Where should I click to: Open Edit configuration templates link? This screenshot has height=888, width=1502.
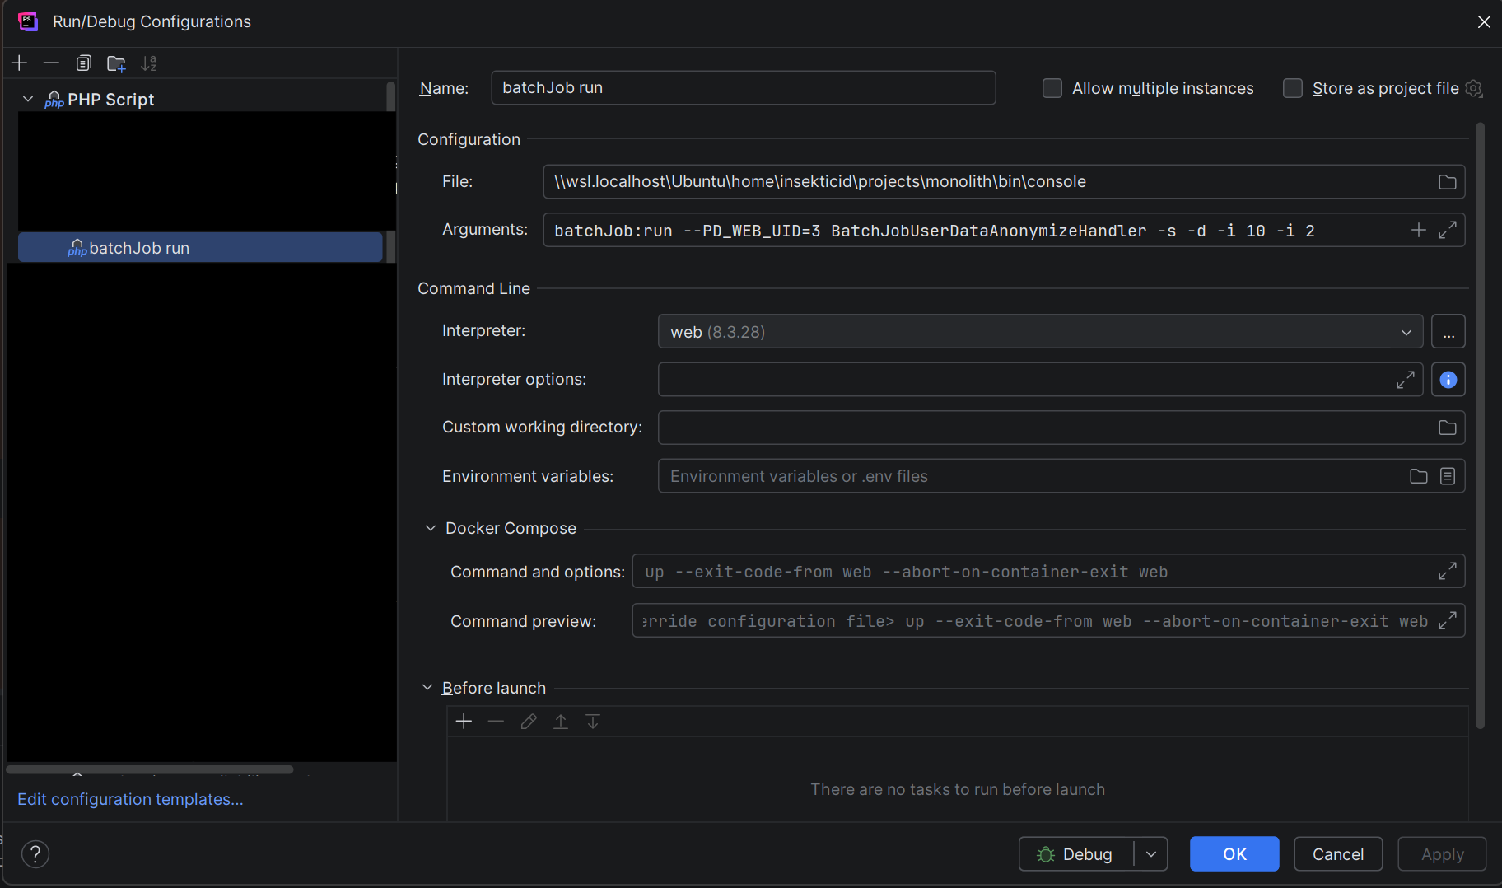point(130,799)
